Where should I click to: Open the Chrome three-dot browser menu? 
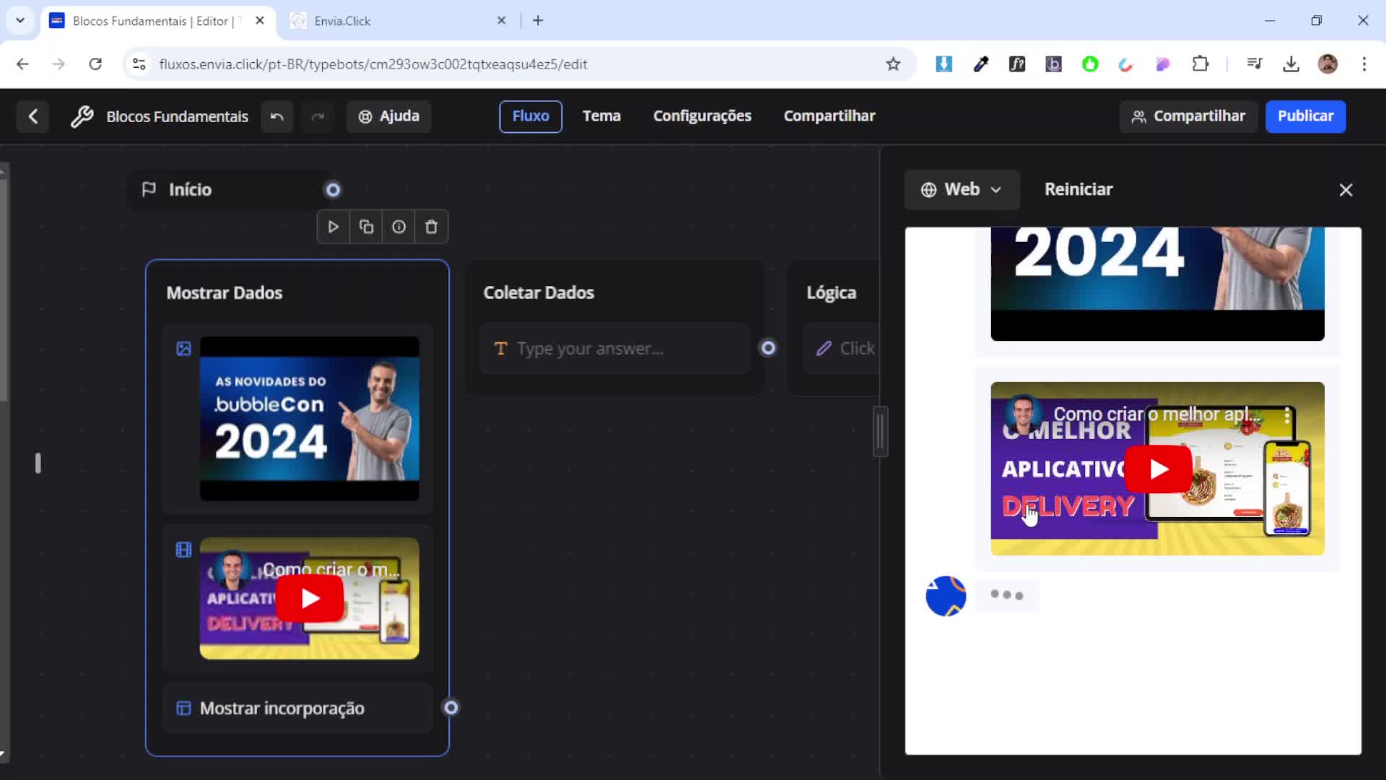click(x=1364, y=64)
